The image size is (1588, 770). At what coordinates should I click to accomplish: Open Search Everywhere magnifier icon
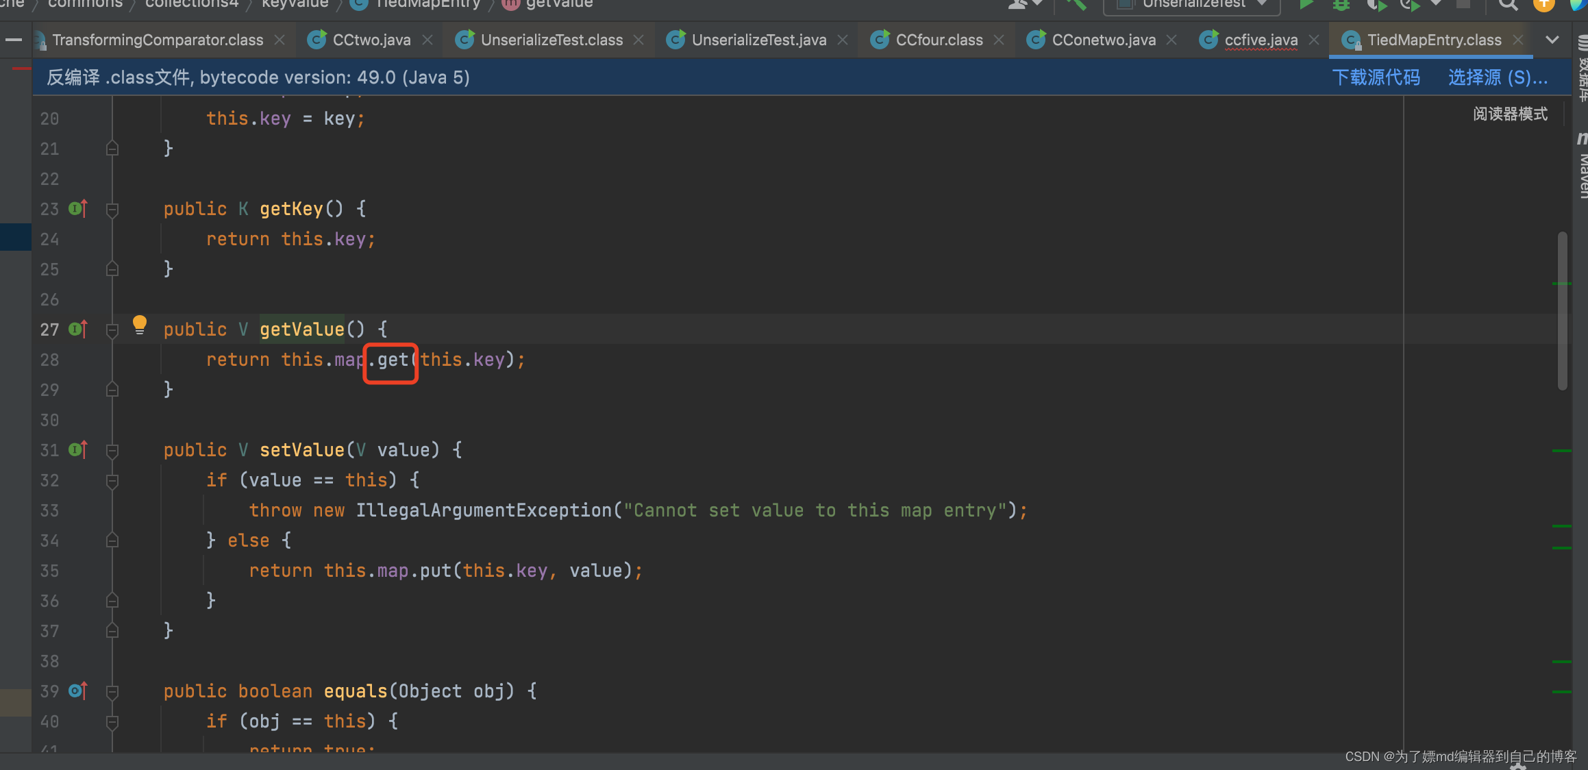(x=1507, y=4)
